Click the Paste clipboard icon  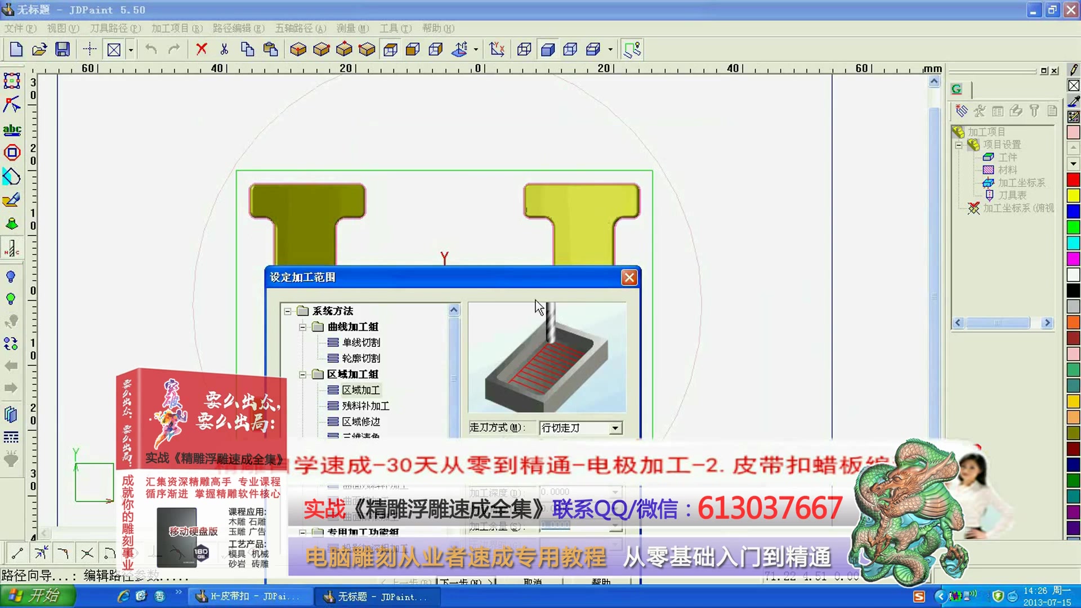coord(271,49)
